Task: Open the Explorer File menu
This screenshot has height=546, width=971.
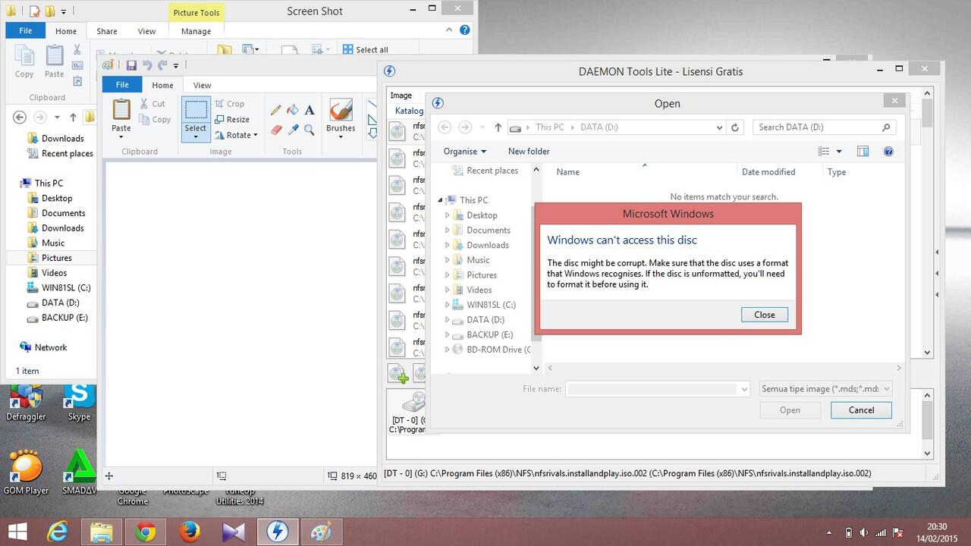Action: point(25,31)
